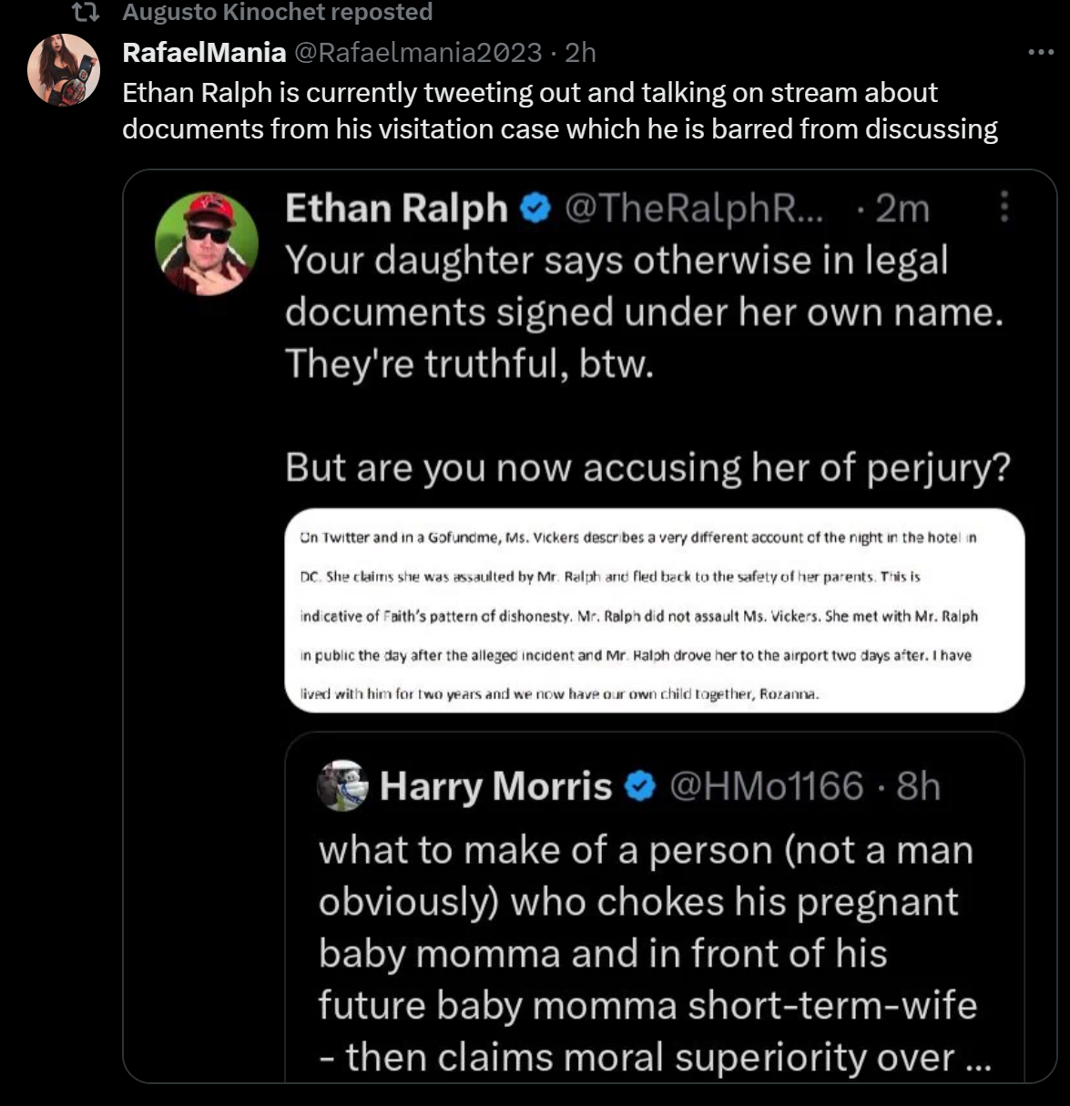Click Ethan Ralph's avatar in the screenshot
The width and height of the screenshot is (1070, 1106).
point(207,243)
